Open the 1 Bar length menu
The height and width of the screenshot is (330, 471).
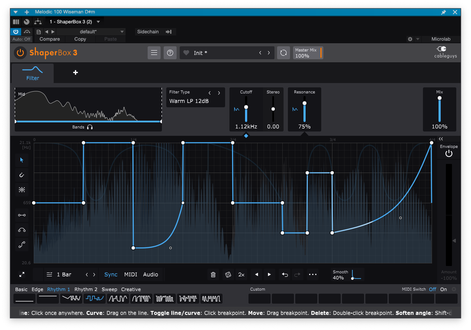pyautogui.click(x=59, y=275)
